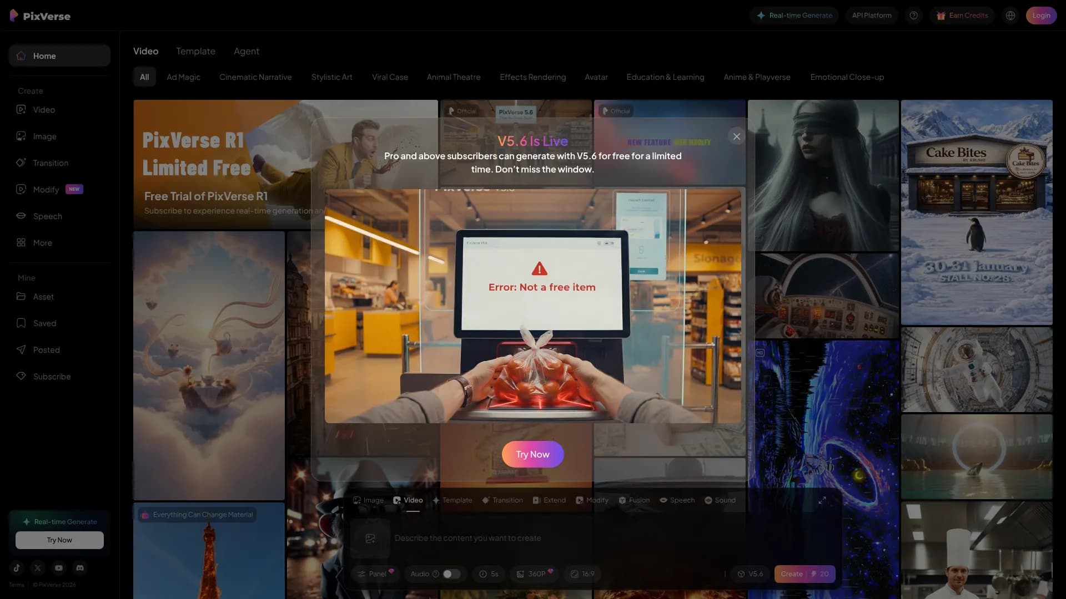1066x599 pixels.
Task: Open the 5s duration dropdown
Action: (489, 574)
